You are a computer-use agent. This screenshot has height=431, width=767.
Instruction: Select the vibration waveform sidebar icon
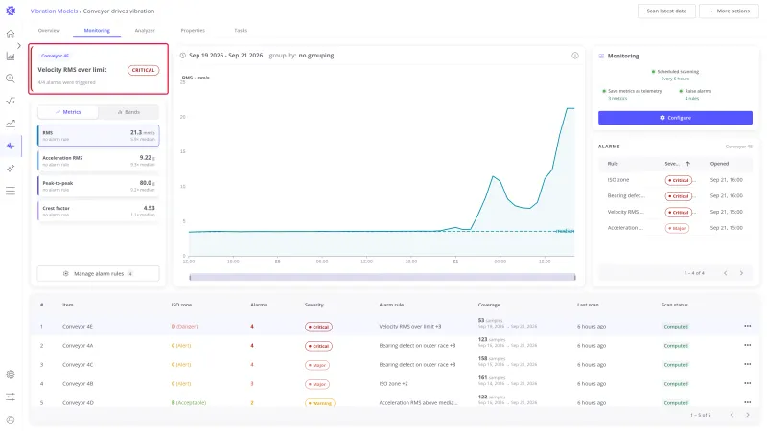coord(11,146)
